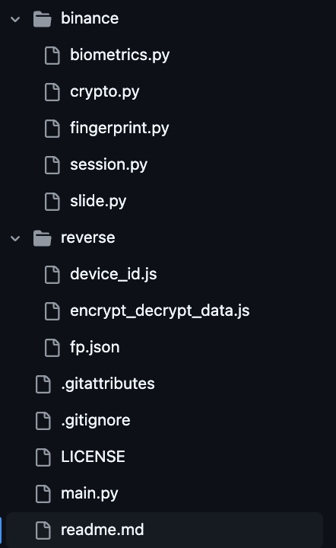Open device_id.js file

tap(113, 274)
